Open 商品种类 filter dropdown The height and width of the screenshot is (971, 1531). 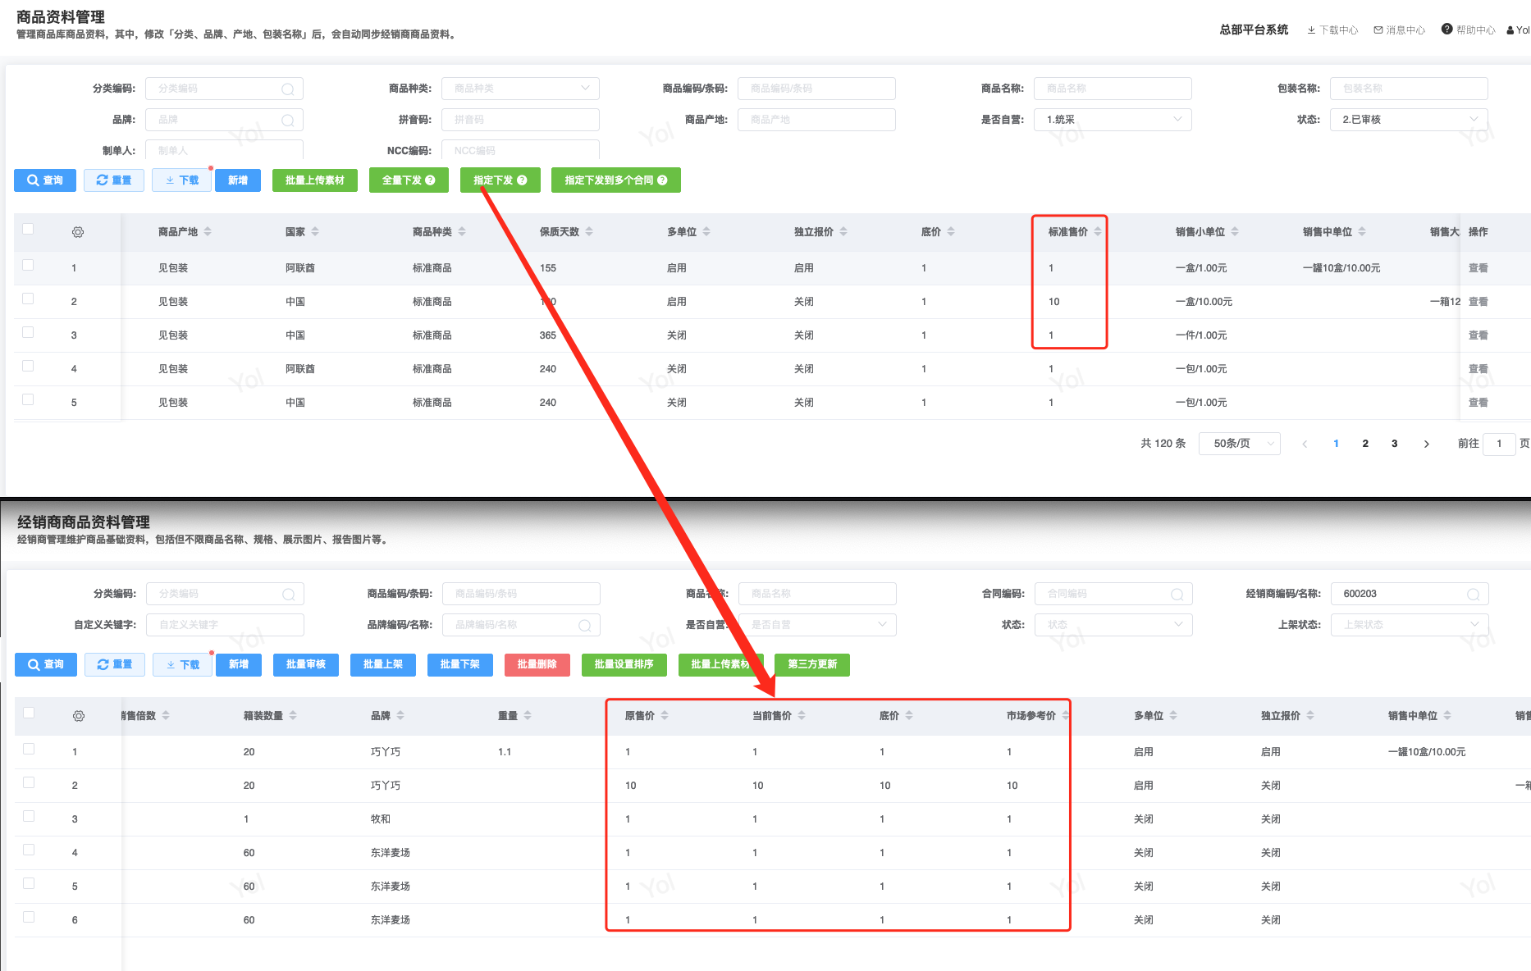coord(520,89)
